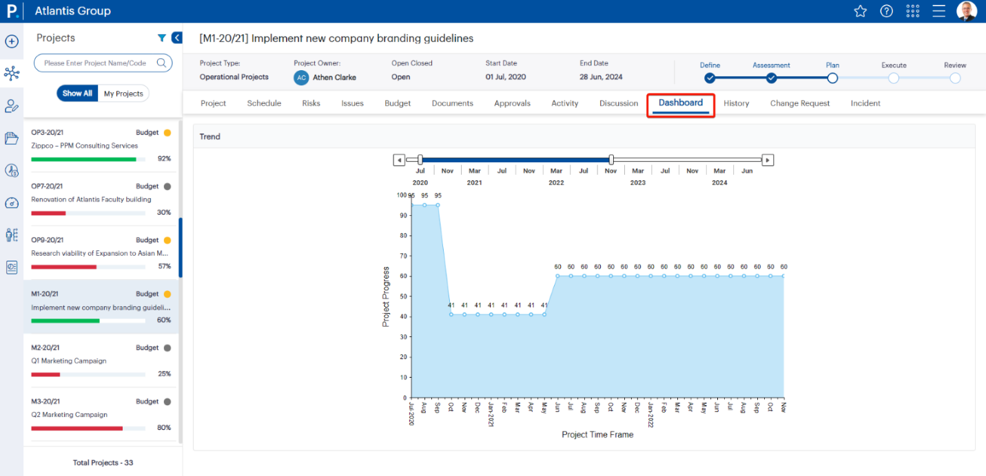Screen dimensions: 986x476
Task: Open the apps grid icon in header
Action: pos(913,11)
